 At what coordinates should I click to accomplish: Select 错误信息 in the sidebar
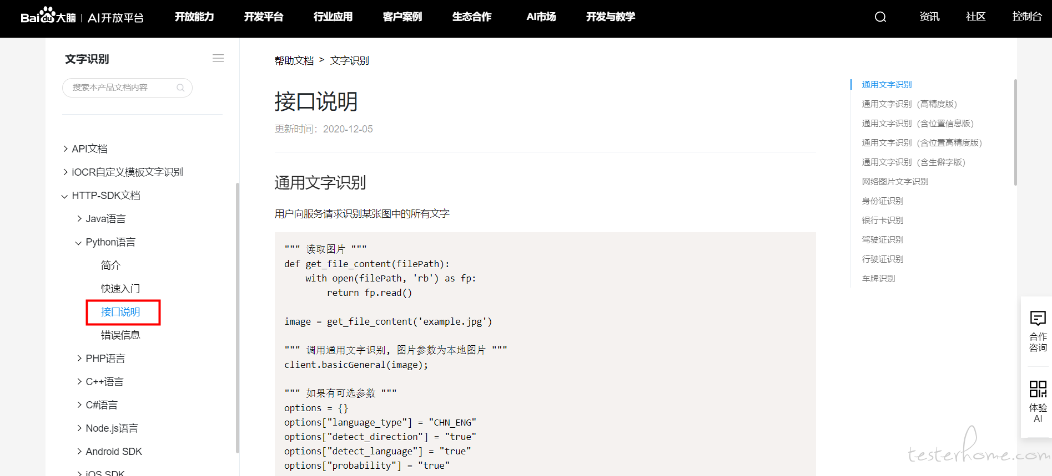(x=120, y=335)
